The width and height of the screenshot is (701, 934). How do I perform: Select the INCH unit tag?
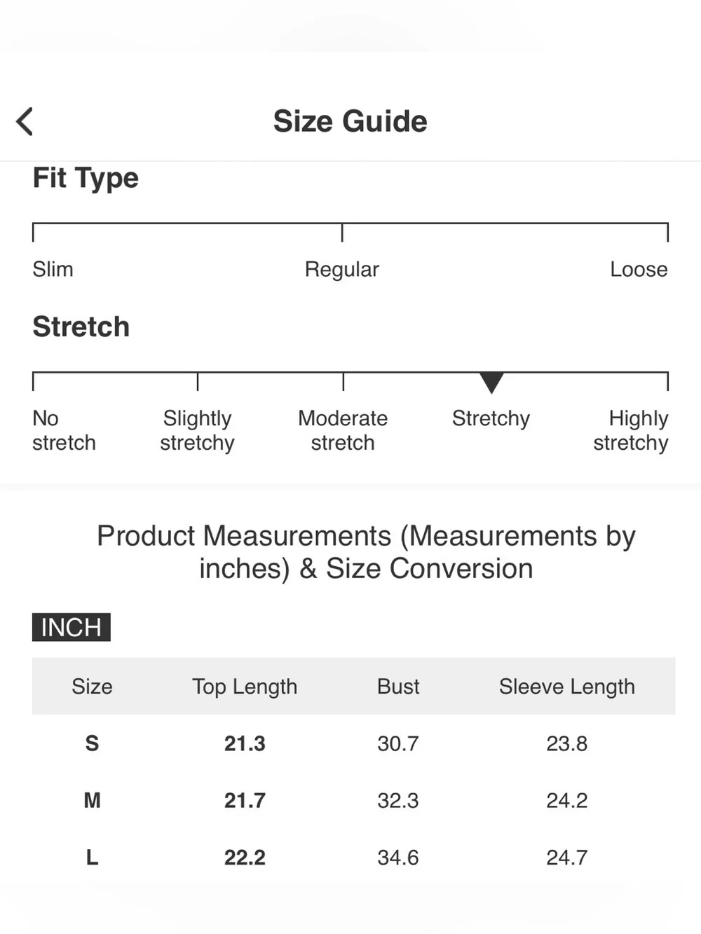point(71,627)
